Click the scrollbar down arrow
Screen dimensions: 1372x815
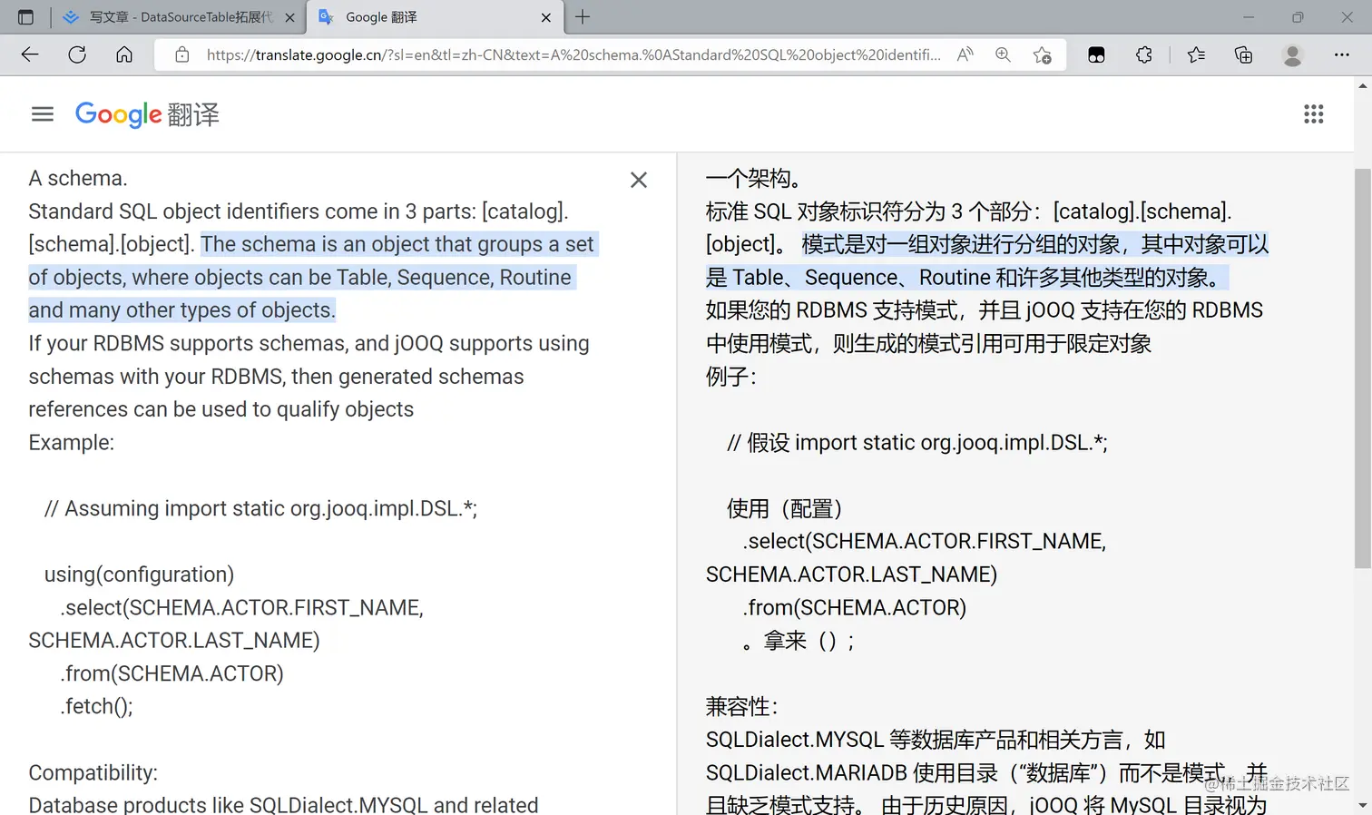tap(1362, 805)
